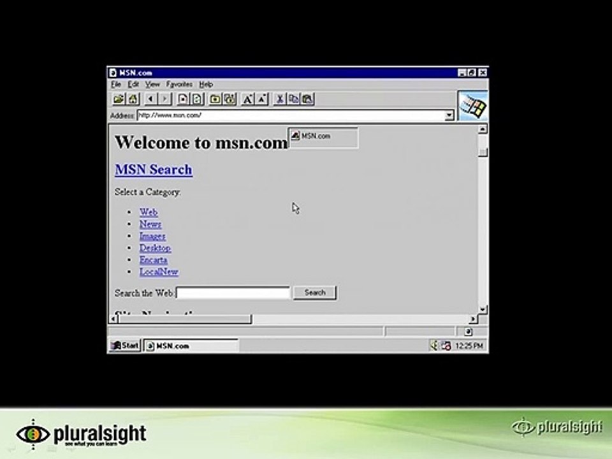Screen dimensions: 612x459
Task: Click the horizontal scrollbar right arrow
Action: point(473,319)
